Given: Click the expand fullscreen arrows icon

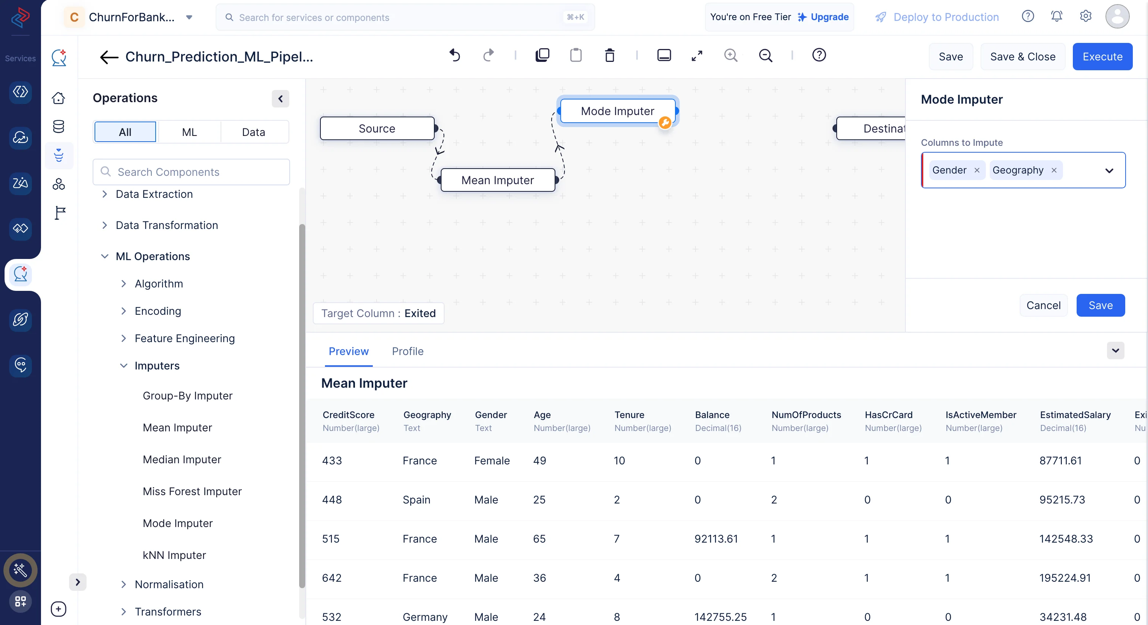Looking at the screenshot, I should coord(697,55).
